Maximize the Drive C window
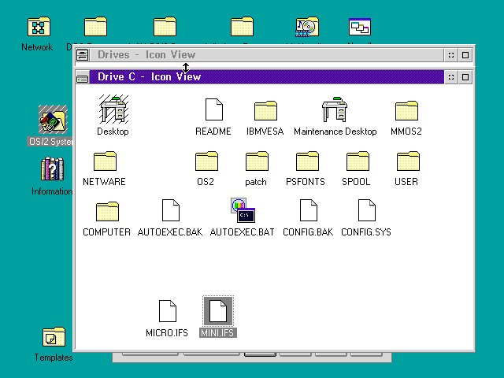 pyautogui.click(x=465, y=77)
